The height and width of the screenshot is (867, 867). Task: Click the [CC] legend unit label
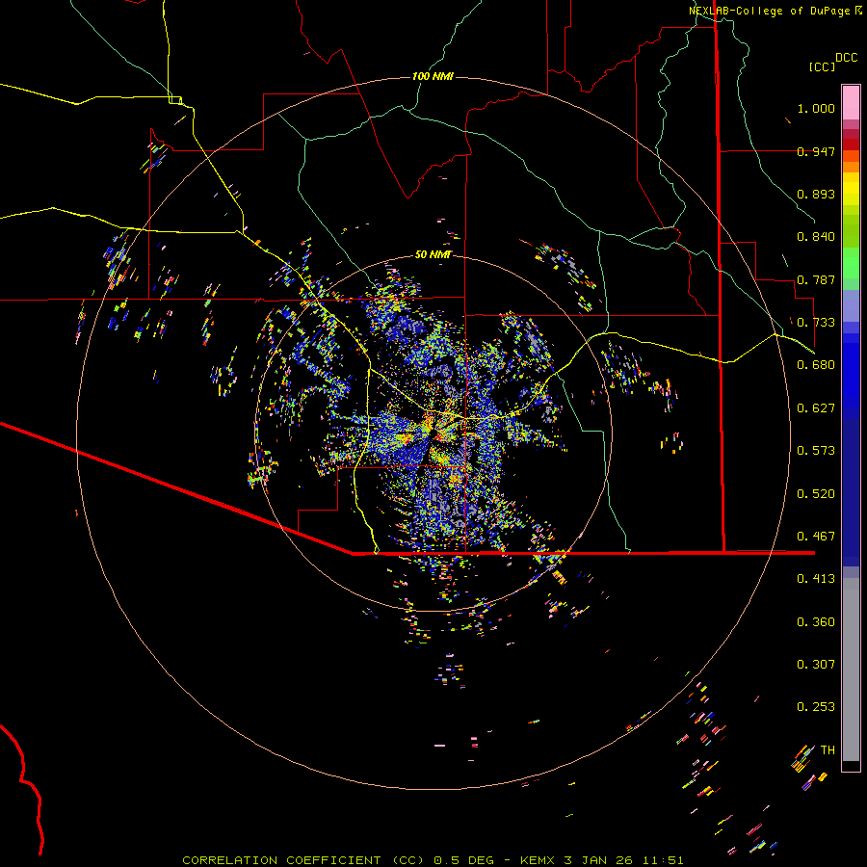[822, 66]
